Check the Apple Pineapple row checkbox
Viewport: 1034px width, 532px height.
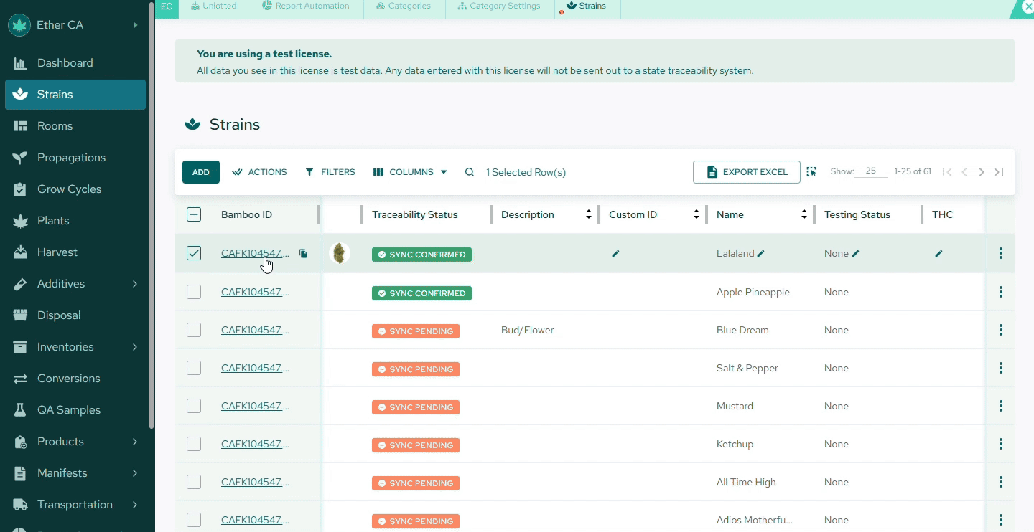(194, 292)
